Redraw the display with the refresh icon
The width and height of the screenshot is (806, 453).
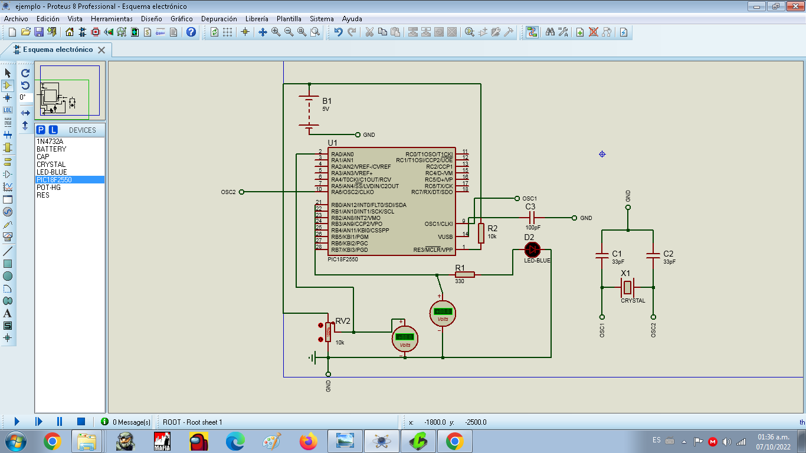[215, 32]
